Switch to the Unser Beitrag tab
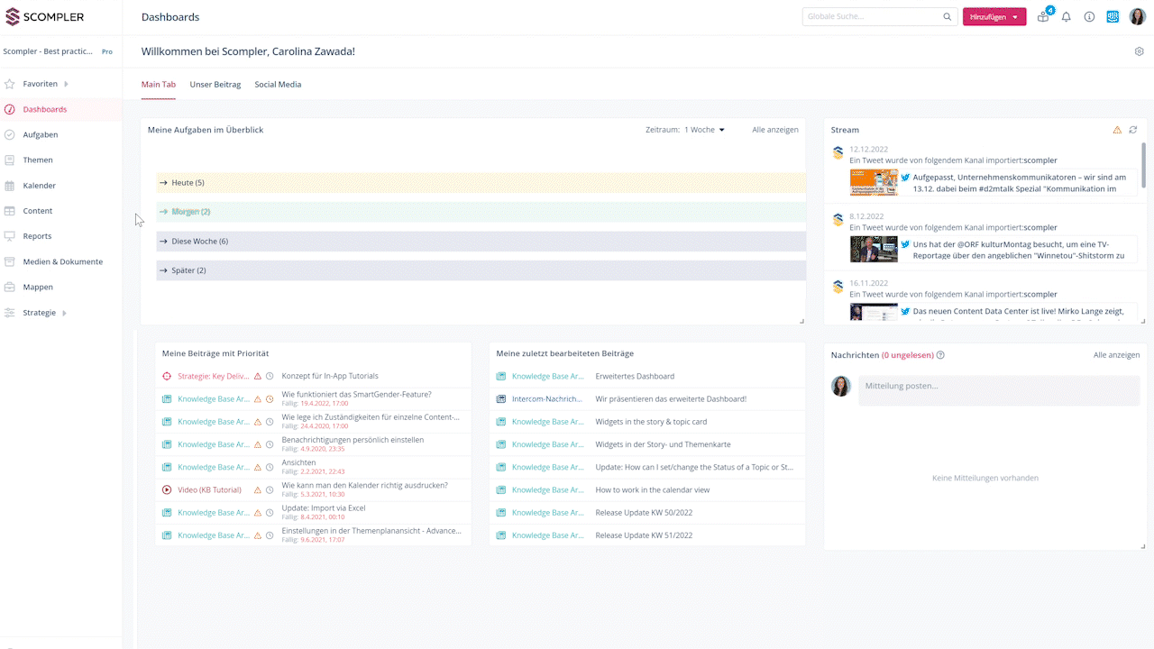 (x=215, y=85)
